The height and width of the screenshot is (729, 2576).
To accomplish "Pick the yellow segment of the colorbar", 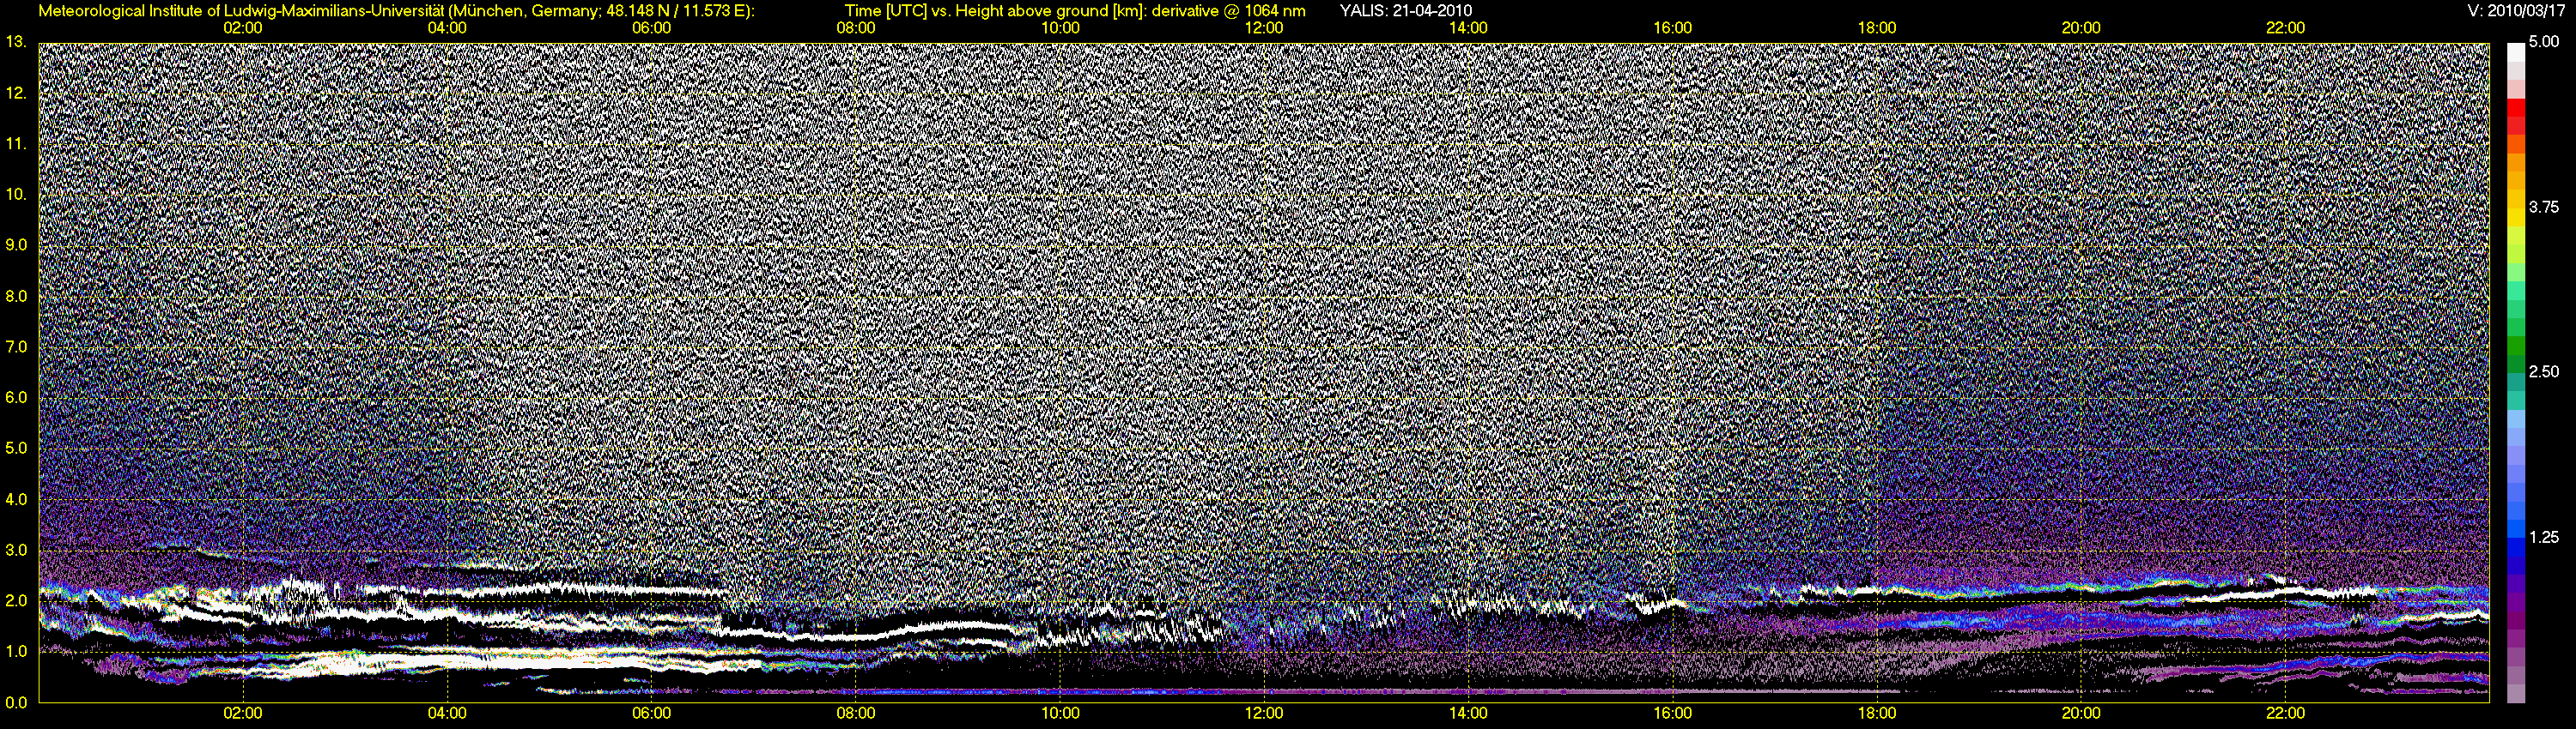I will click(x=2516, y=218).
